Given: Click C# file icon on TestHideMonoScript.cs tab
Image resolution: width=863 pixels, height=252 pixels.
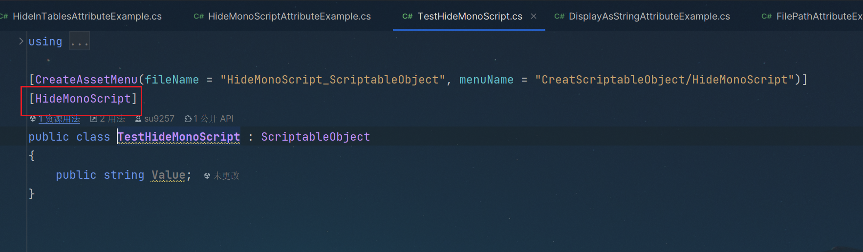Looking at the screenshot, I should click(x=408, y=17).
